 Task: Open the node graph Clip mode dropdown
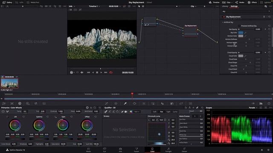click(193, 6)
